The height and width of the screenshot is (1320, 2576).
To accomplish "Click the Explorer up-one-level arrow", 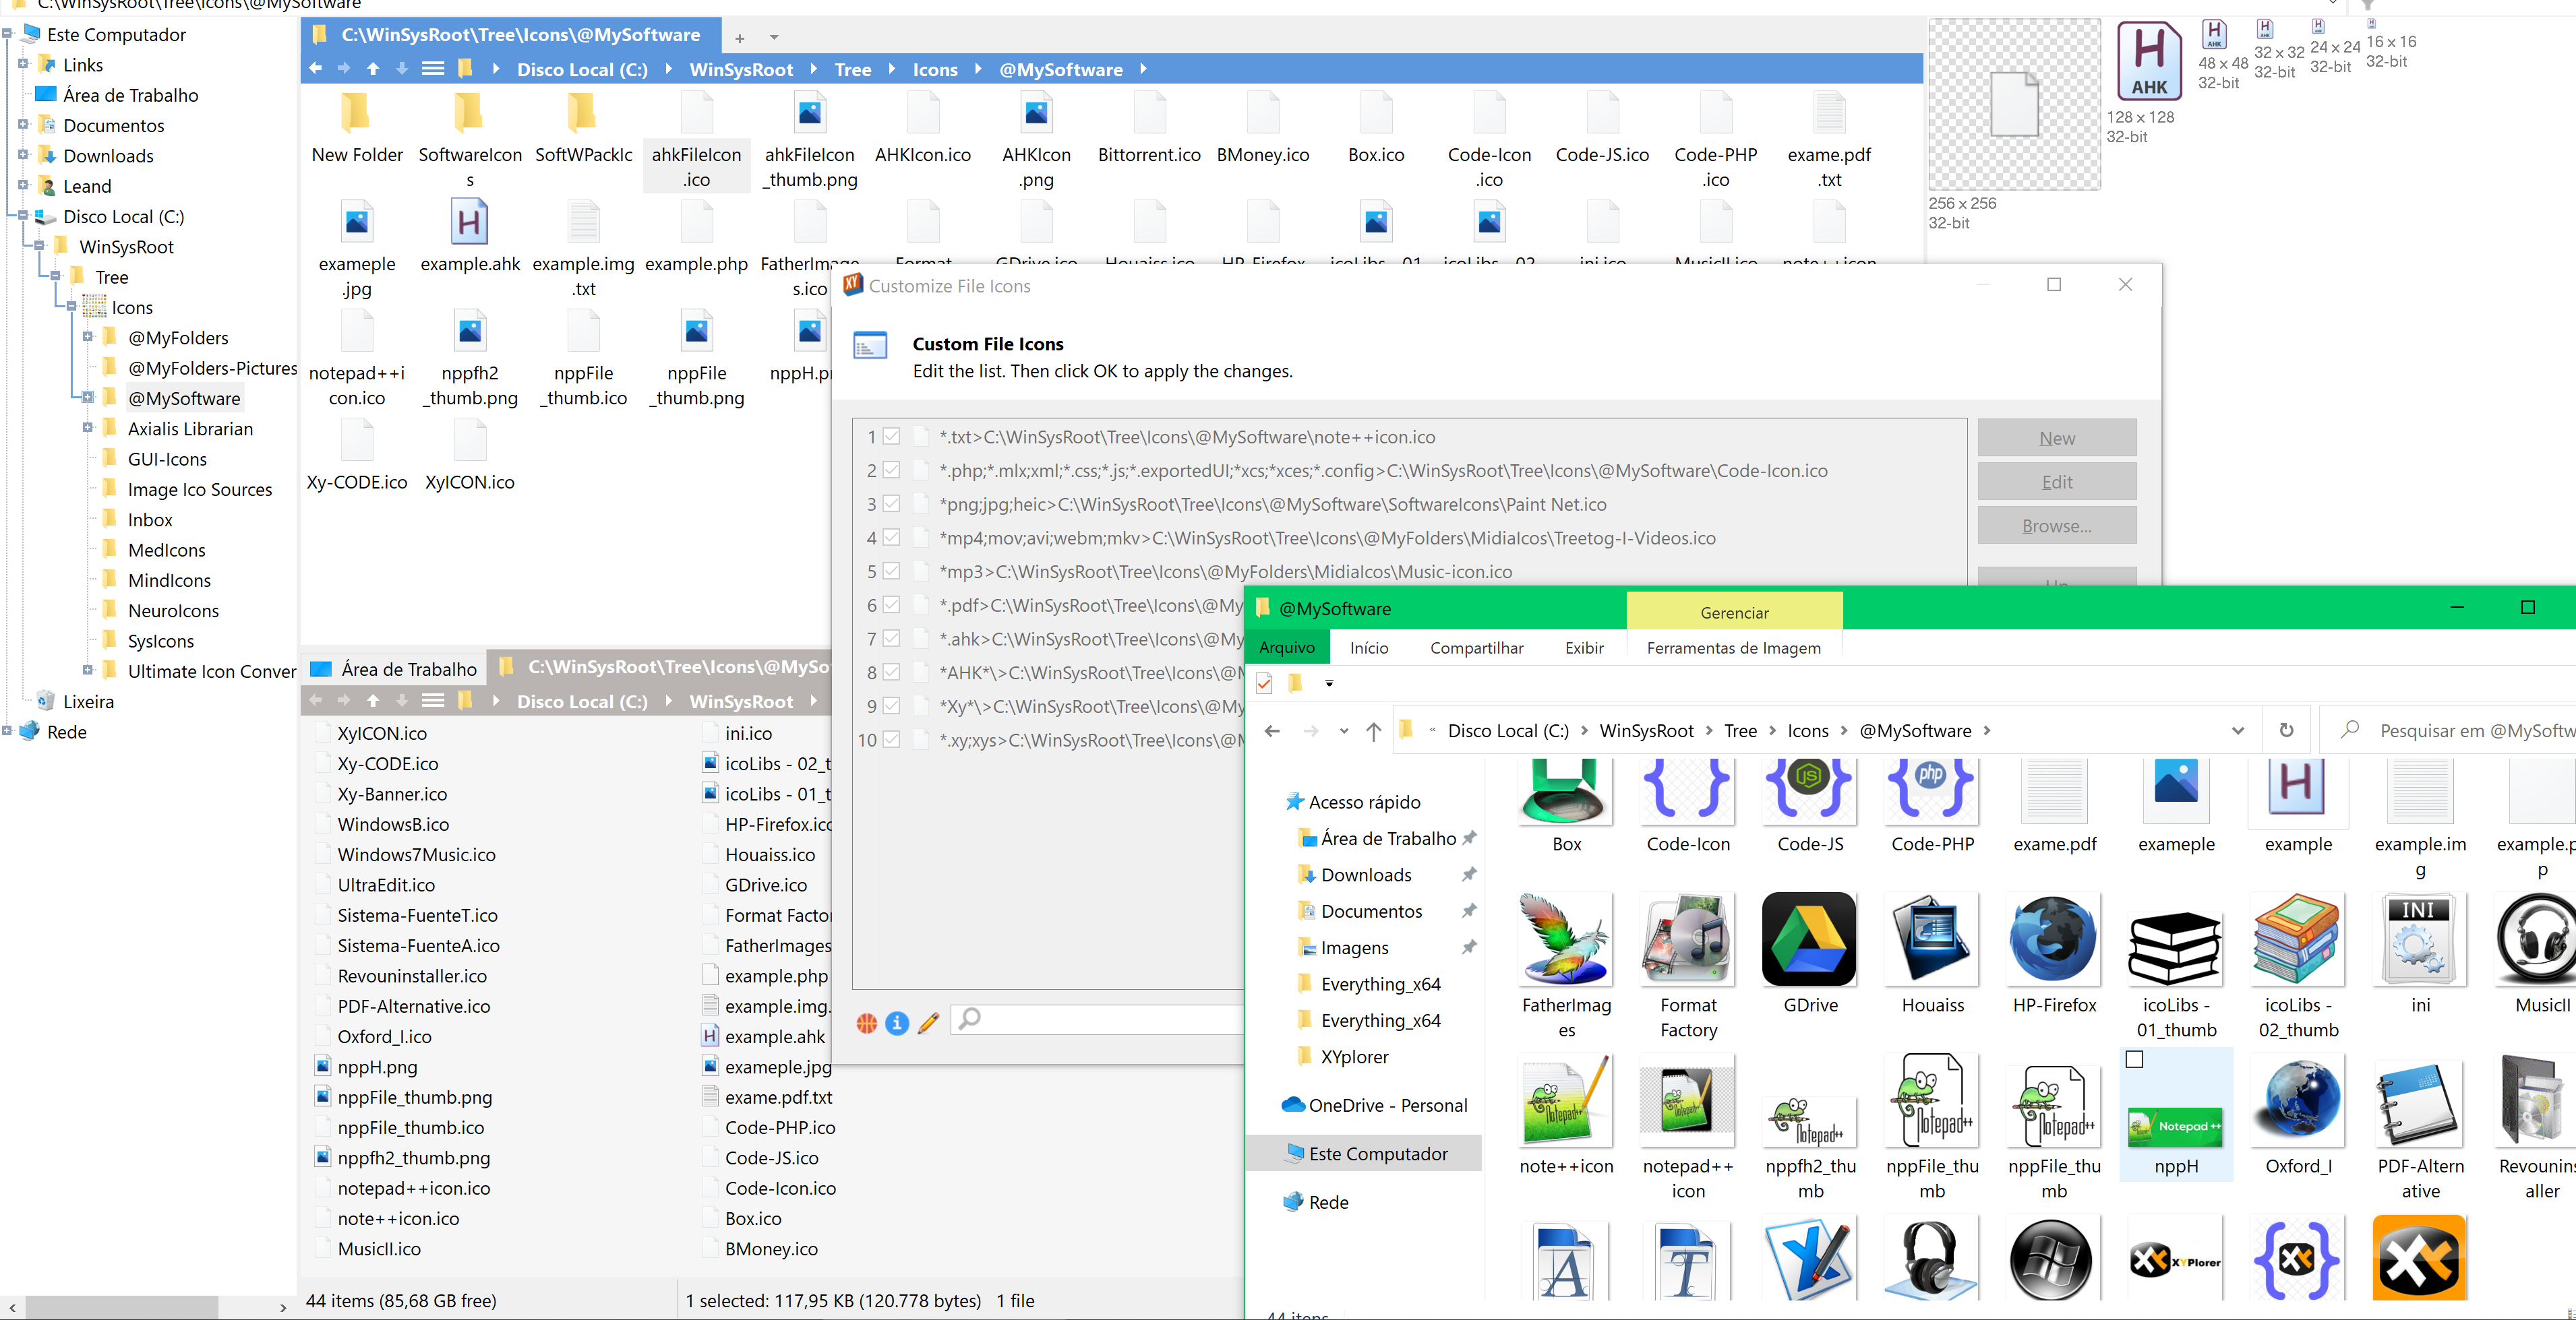I will 1374,732.
